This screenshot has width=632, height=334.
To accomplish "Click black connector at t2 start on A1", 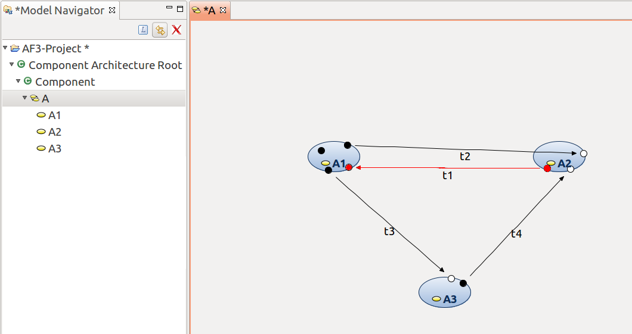I will point(348,145).
